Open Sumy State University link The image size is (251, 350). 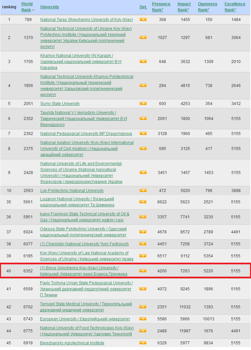tap(60, 104)
